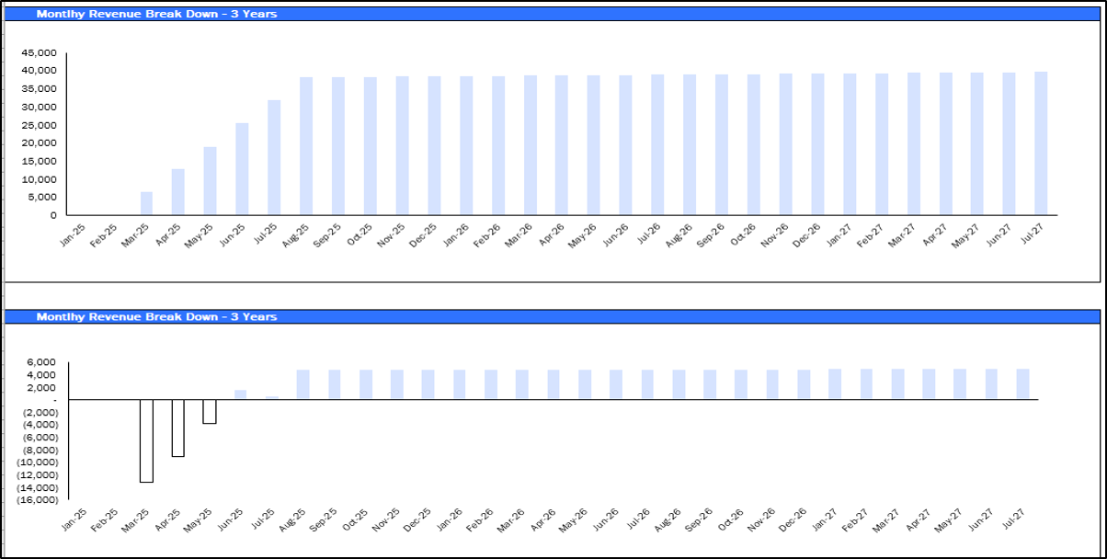Select the Mar-25 bar in the top chart
Screen dimensions: 1107x559
coord(146,203)
